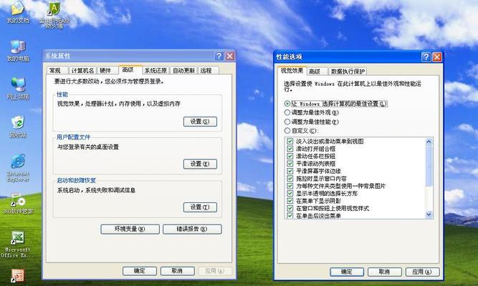The height and width of the screenshot is (286, 478).
Task: Switch to 自动更新 tab
Action: pos(183,71)
